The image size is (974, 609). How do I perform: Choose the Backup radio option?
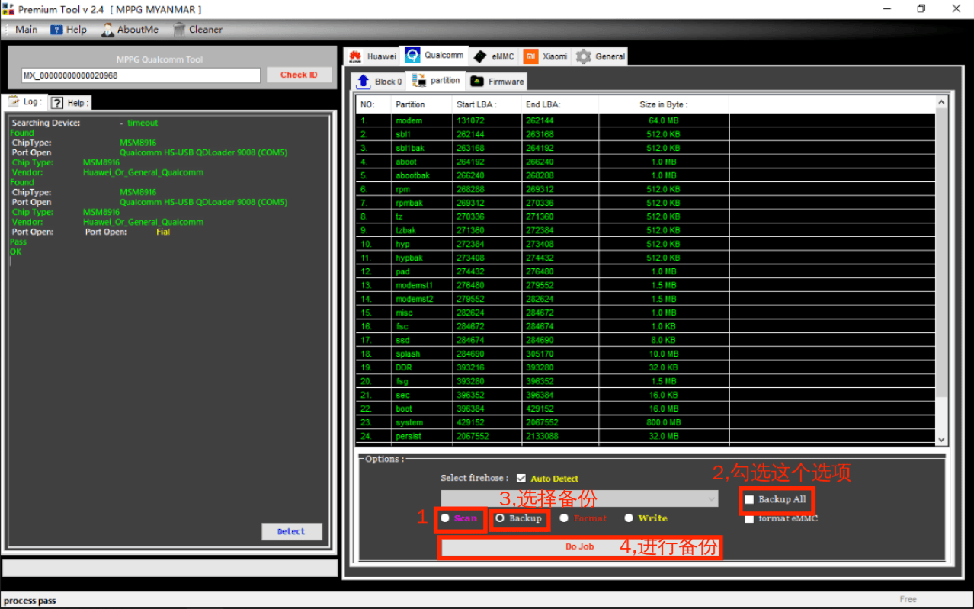500,518
